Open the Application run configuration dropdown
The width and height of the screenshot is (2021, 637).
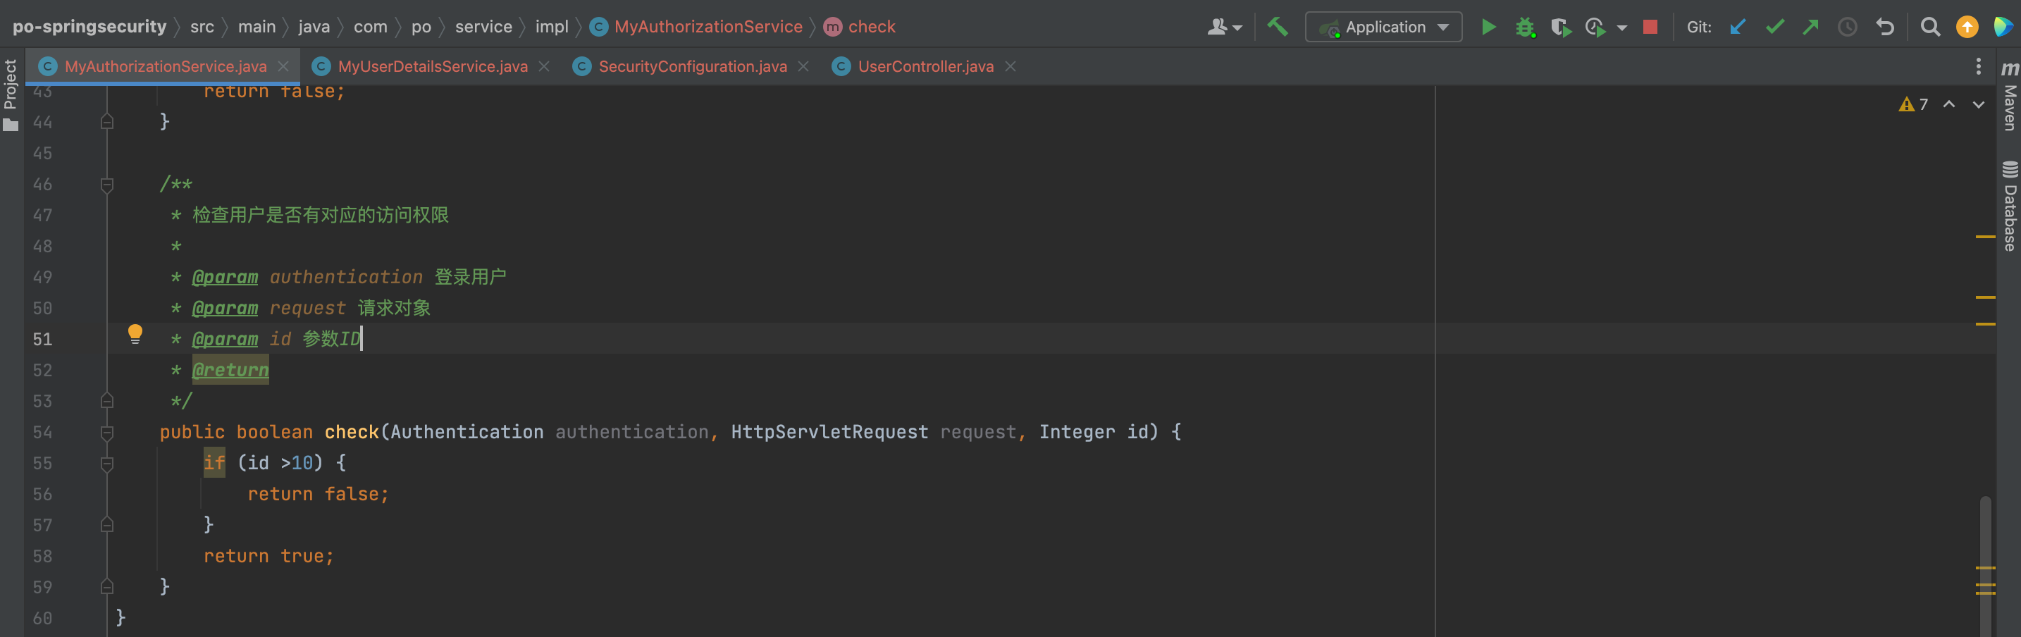(1384, 27)
